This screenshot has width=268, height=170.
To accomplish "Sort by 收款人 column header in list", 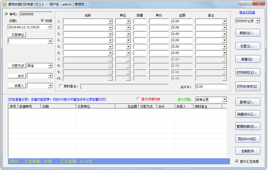I will tap(184, 106).
